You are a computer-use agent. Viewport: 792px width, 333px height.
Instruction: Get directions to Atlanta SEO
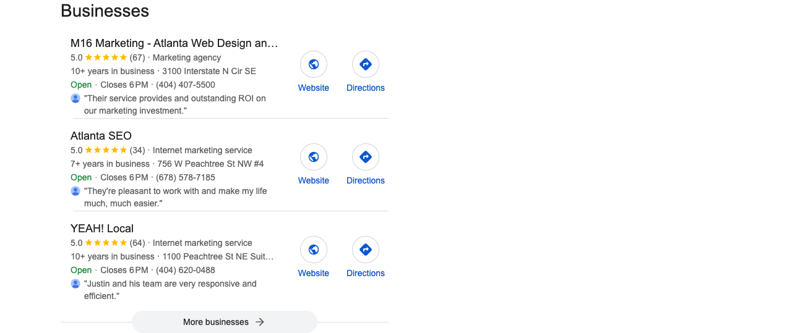coord(366,157)
